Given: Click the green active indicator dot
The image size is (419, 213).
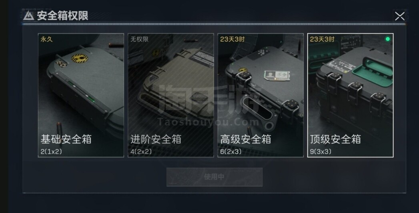Looking at the screenshot, I should tap(387, 39).
